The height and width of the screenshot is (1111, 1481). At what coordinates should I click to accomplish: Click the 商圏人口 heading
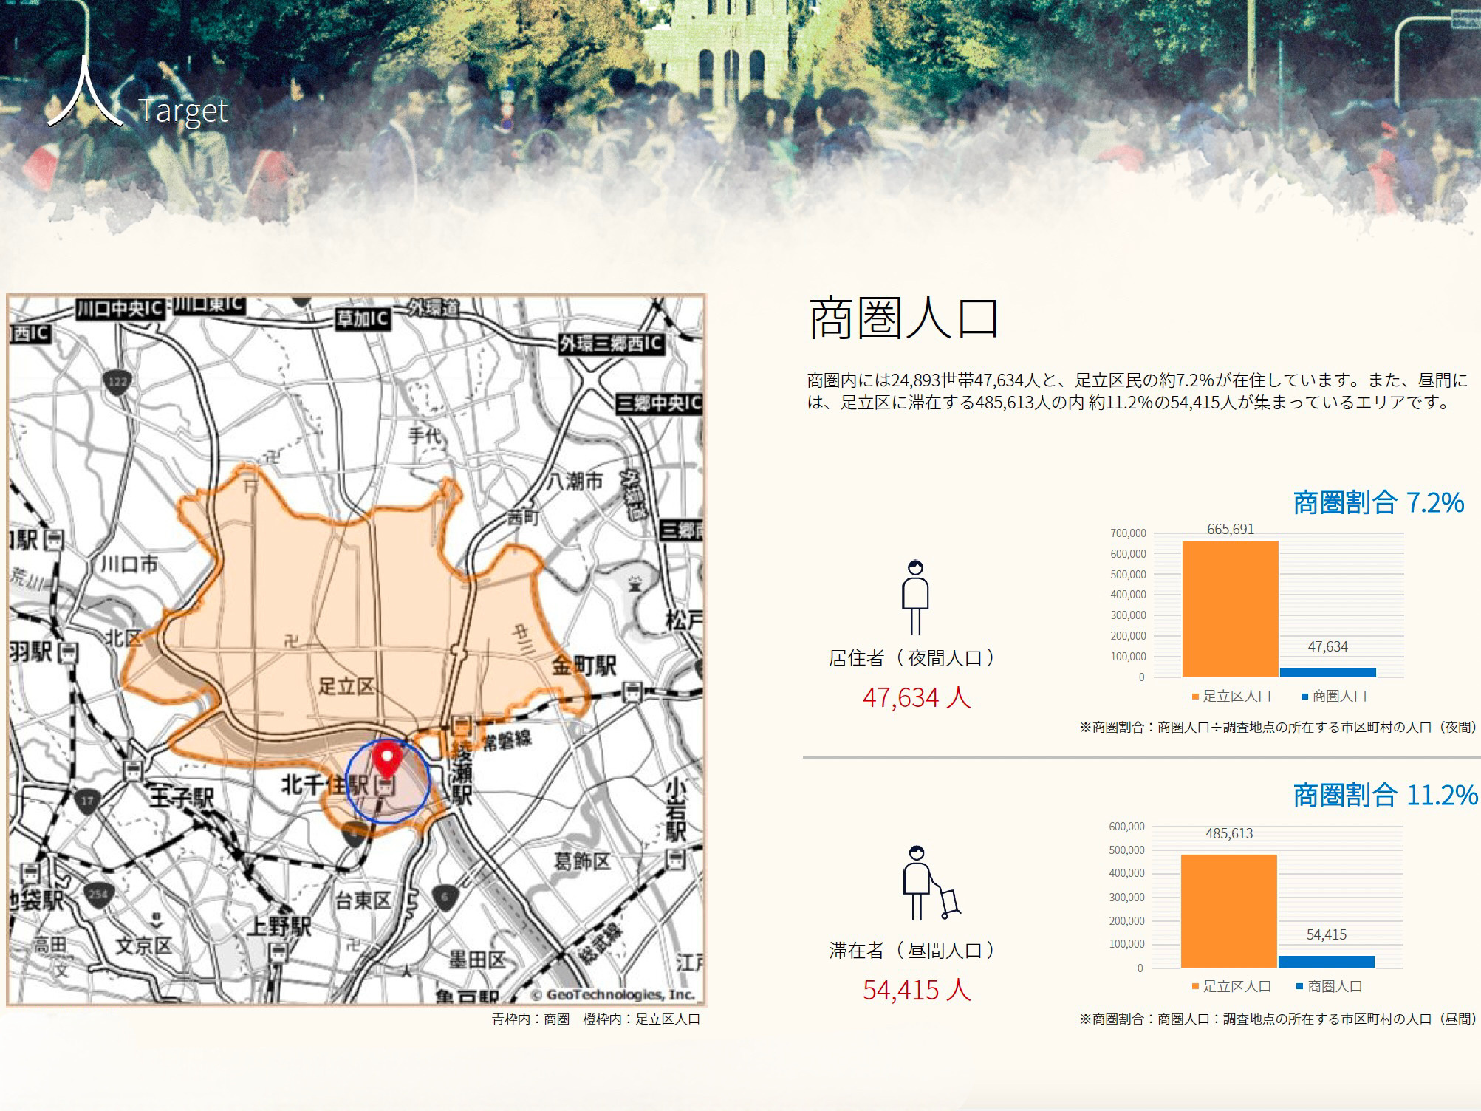point(904,319)
